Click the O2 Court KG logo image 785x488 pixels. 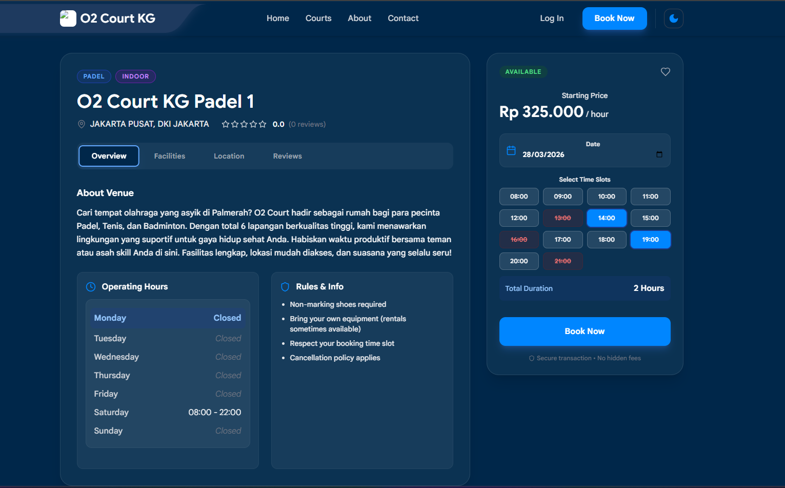click(68, 18)
